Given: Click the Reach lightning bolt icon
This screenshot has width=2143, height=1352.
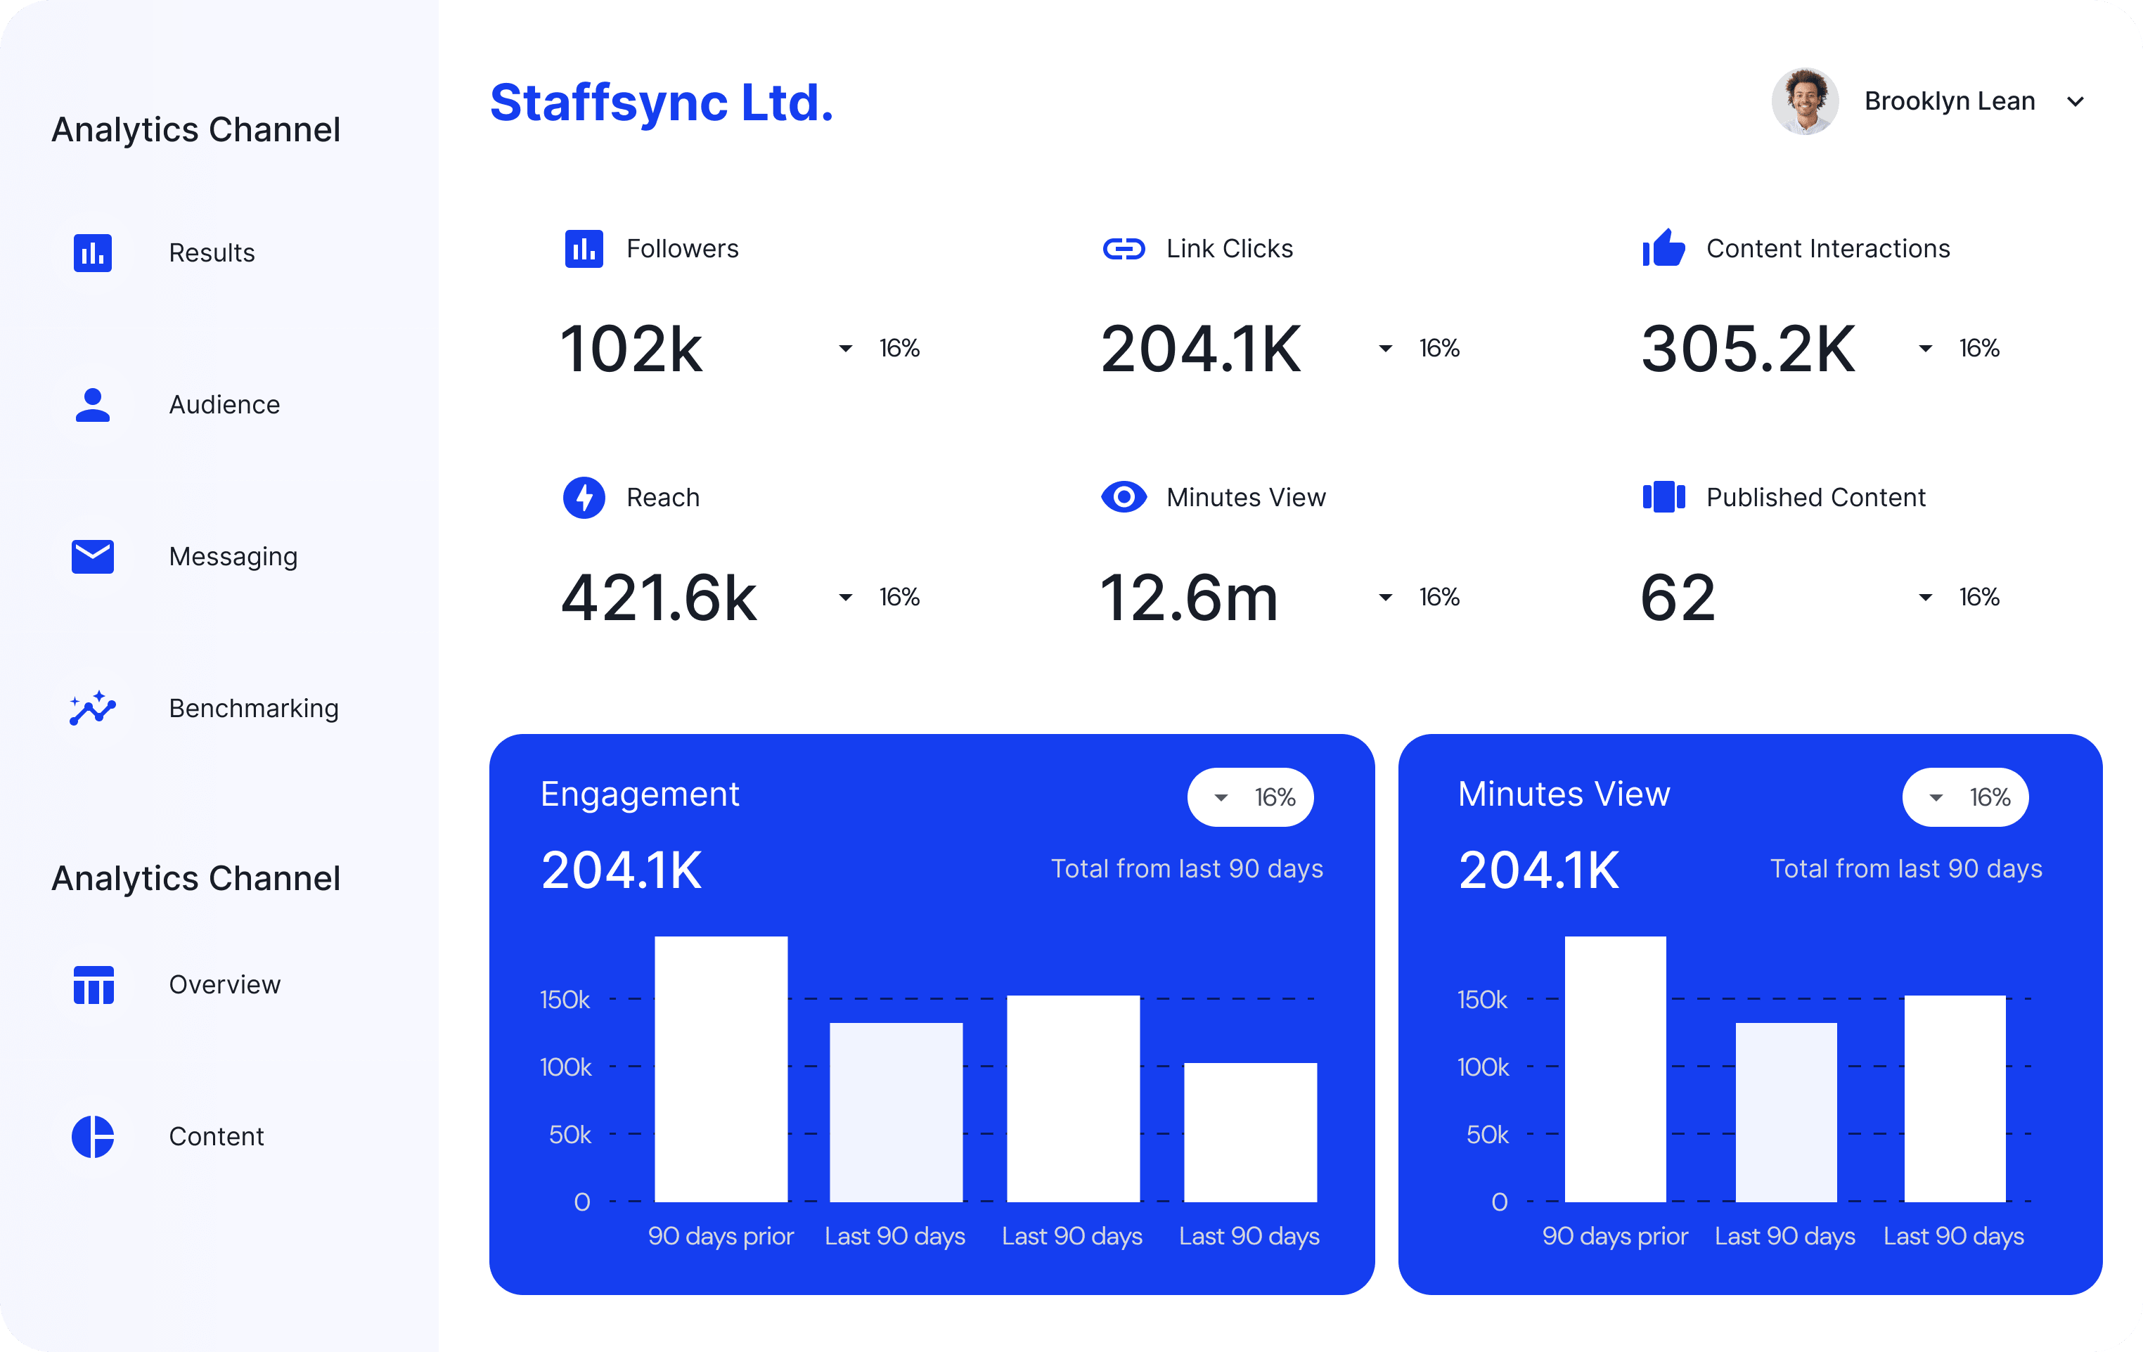Looking at the screenshot, I should (584, 498).
